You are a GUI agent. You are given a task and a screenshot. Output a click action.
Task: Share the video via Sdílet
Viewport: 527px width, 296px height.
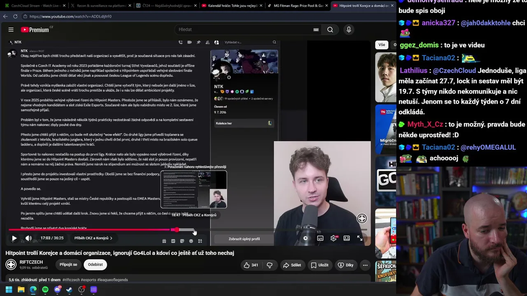tap(292, 265)
